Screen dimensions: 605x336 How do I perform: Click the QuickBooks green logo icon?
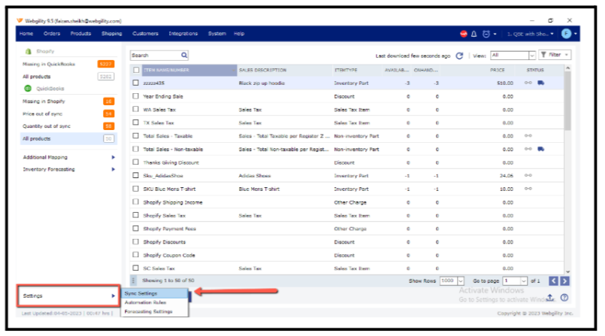28,89
